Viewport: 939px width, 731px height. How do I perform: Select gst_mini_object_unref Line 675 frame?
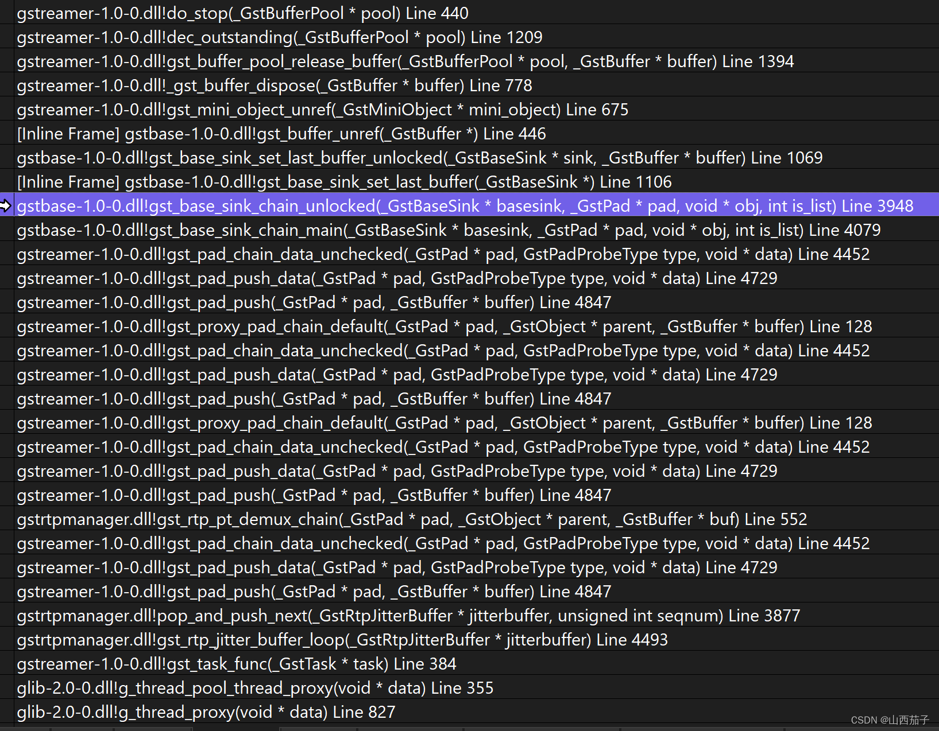[477, 109]
